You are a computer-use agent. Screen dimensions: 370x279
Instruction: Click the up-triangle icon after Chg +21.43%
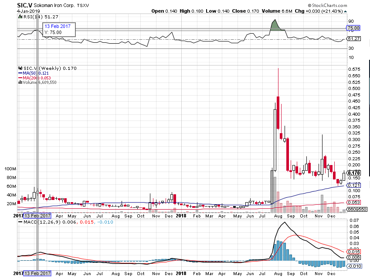coord(346,11)
